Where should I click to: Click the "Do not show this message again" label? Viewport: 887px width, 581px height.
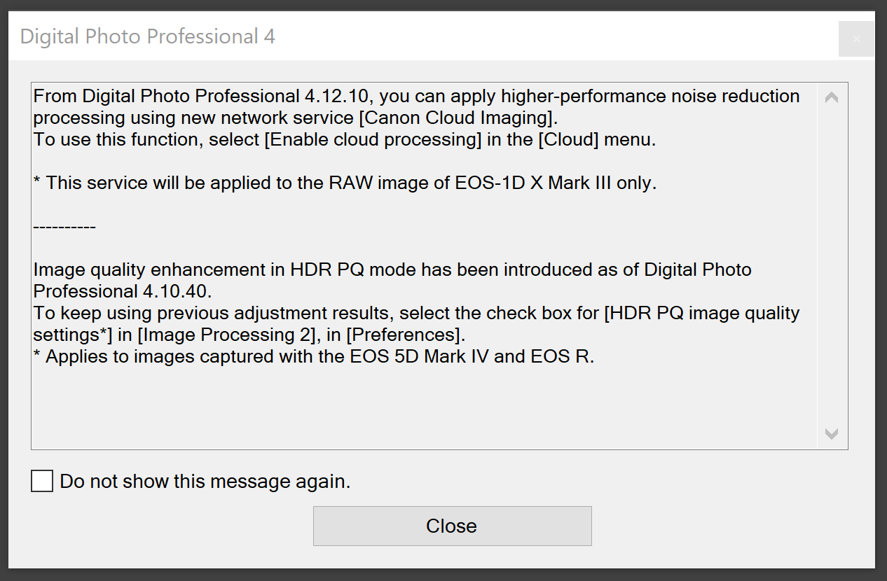click(205, 482)
